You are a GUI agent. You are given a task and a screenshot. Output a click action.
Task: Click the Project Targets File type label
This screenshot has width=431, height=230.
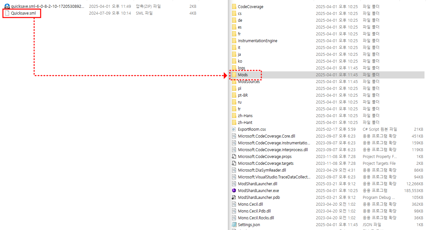tap(379, 163)
